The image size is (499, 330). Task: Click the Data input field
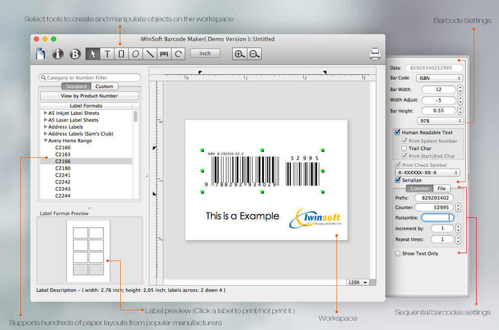click(x=433, y=67)
